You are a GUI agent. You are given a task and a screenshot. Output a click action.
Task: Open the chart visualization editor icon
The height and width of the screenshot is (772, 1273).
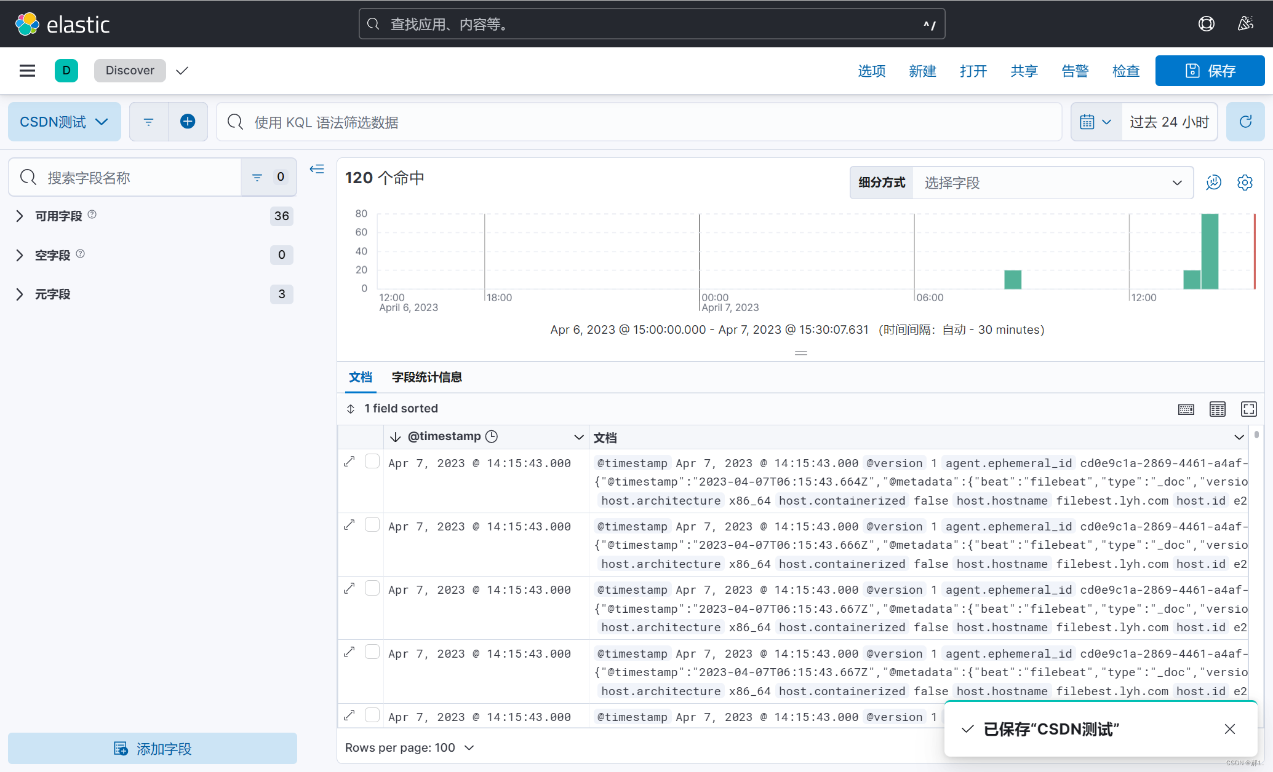pyautogui.click(x=1213, y=183)
